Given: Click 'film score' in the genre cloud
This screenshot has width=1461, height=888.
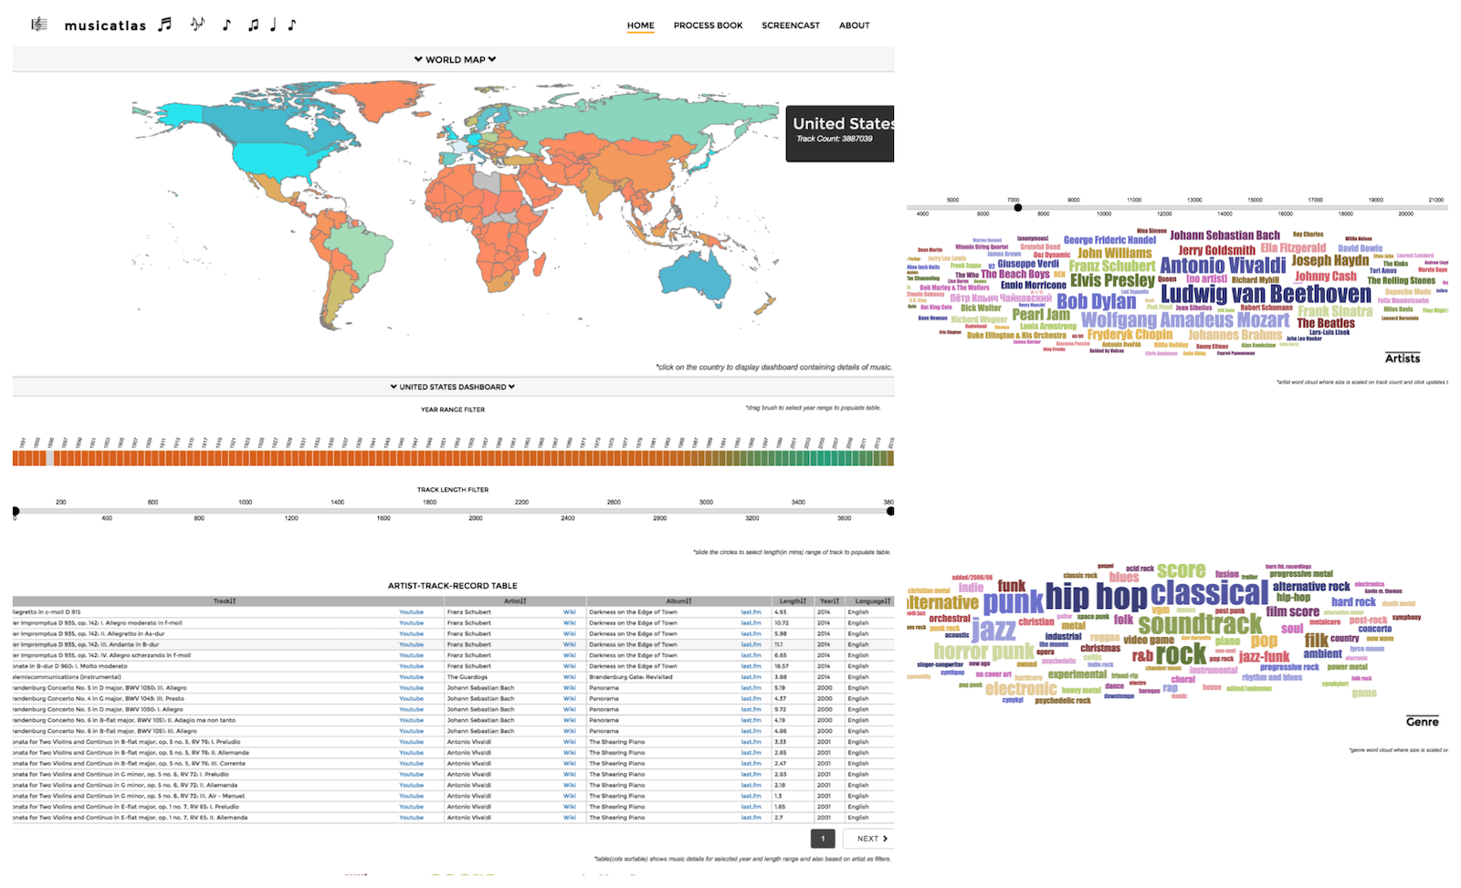Looking at the screenshot, I should click(1292, 611).
